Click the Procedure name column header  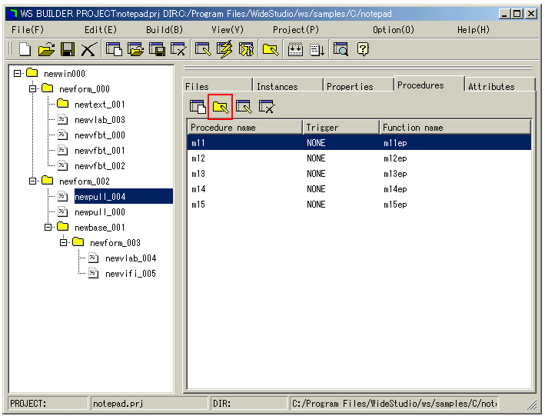pyautogui.click(x=245, y=128)
